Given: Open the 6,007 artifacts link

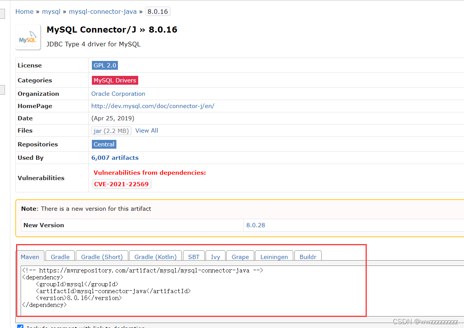Looking at the screenshot, I should (115, 158).
